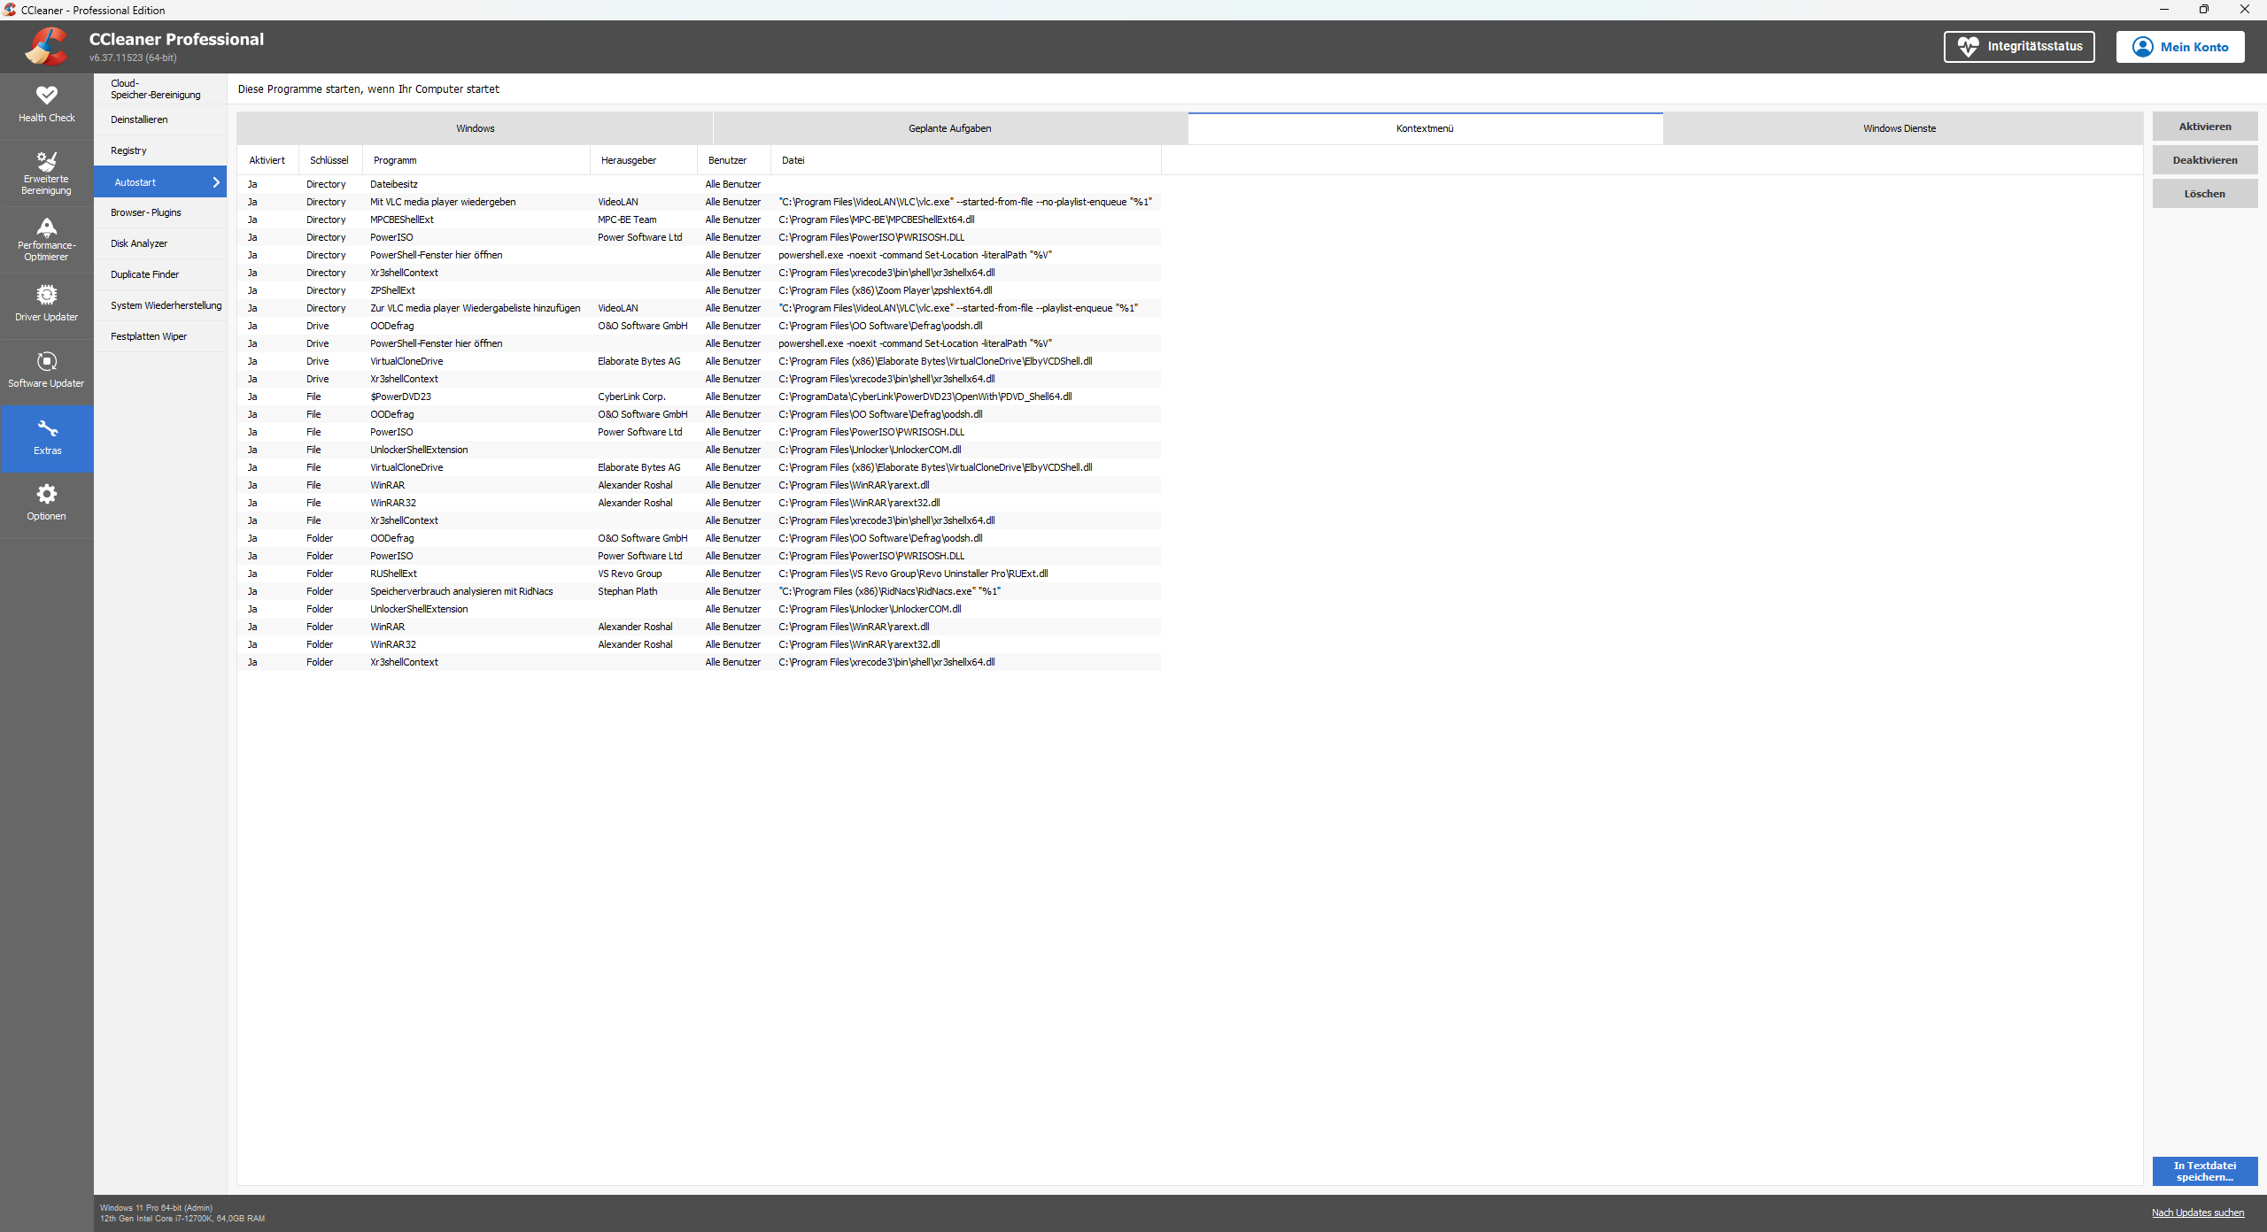Open the Disk Analyzer tool
The width and height of the screenshot is (2267, 1232).
[x=139, y=243]
